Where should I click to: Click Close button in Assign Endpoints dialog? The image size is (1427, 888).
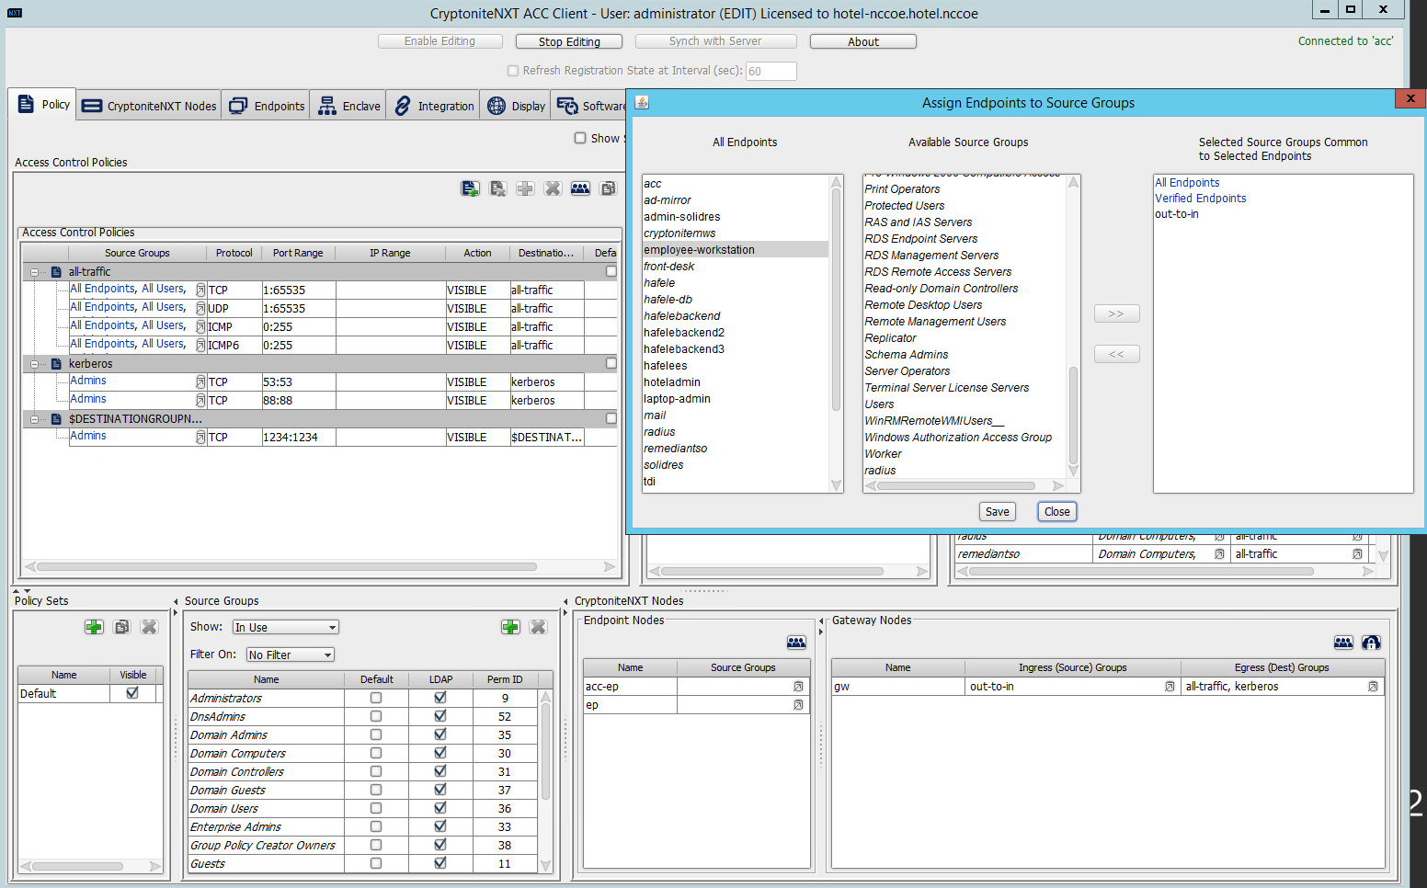[x=1057, y=512]
